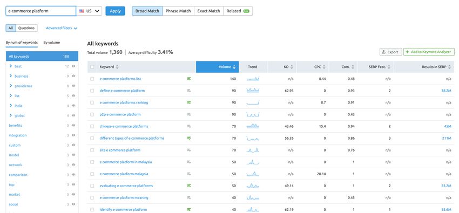Select 'All keywords' group row
459x213 pixels.
pyautogui.click(x=42, y=57)
